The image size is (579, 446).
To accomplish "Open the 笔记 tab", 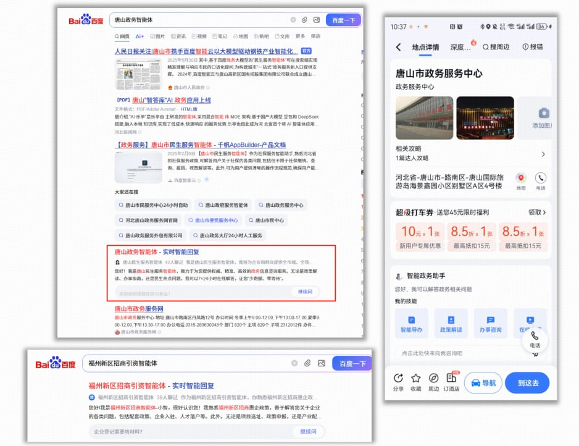I will point(220,36).
